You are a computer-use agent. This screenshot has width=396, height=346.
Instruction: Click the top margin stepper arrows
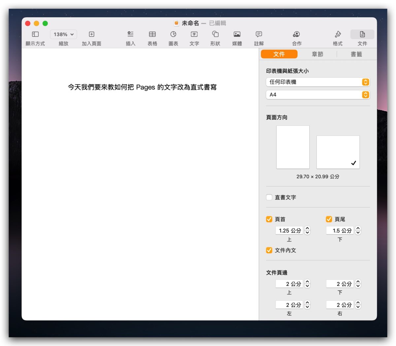pyautogui.click(x=307, y=284)
